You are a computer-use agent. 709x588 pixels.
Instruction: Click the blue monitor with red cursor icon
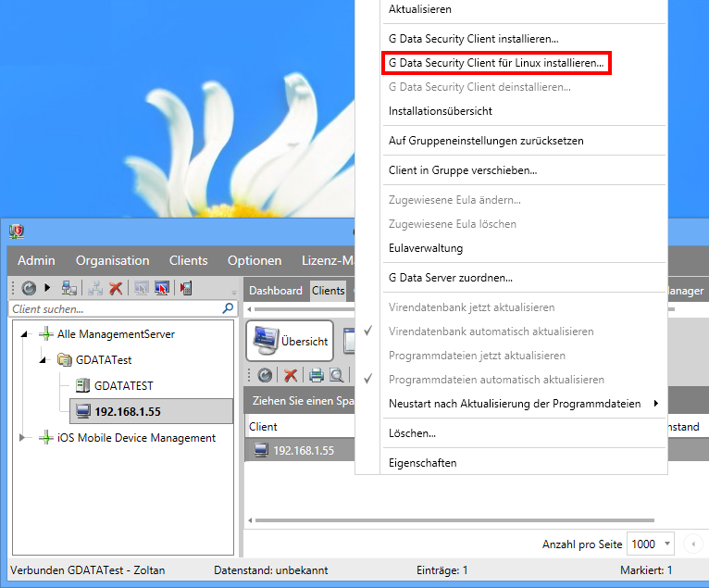coord(161,288)
